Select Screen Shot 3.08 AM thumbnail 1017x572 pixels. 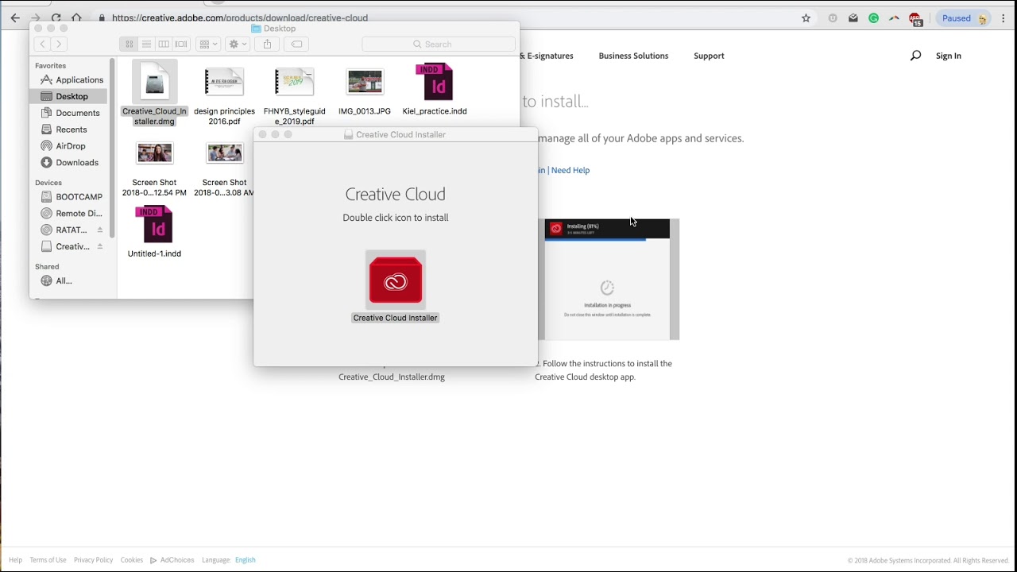coord(224,153)
